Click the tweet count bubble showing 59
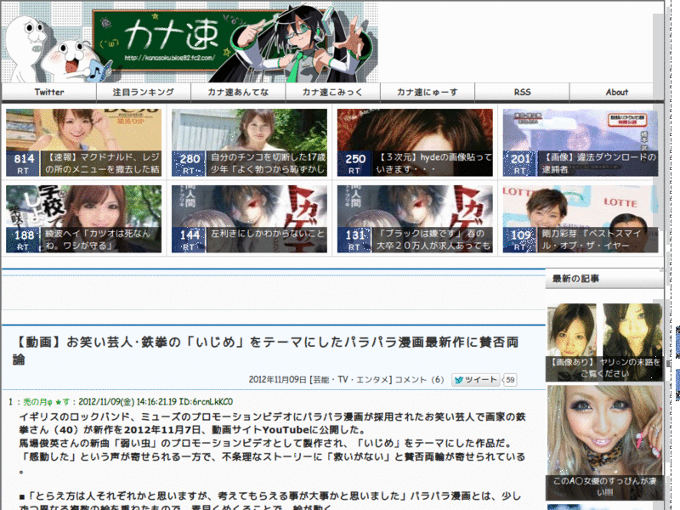The width and height of the screenshot is (680, 510). [510, 380]
